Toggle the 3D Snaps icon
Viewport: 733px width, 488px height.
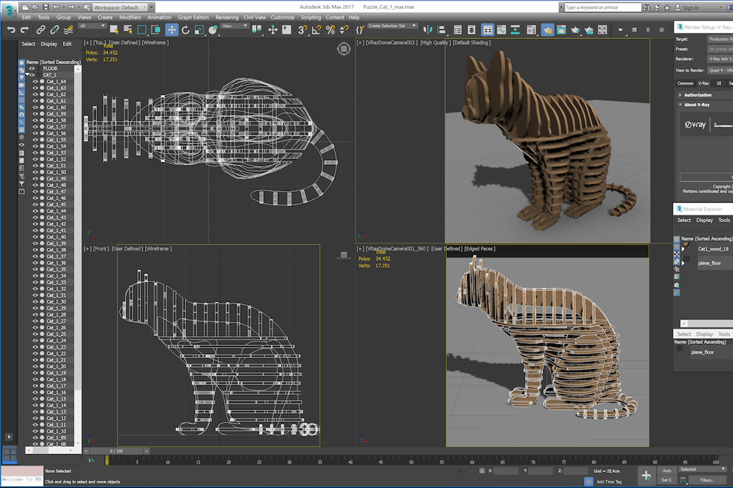click(303, 29)
